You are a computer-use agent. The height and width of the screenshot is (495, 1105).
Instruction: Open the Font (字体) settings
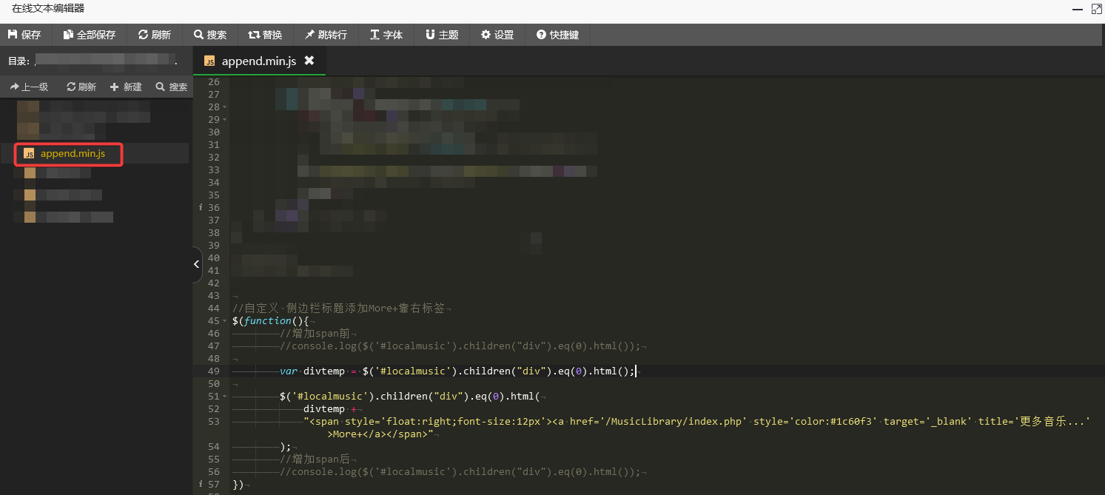(x=386, y=35)
